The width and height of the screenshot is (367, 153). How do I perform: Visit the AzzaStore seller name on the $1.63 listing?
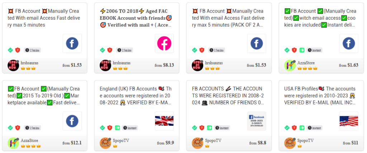pyautogui.click(x=306, y=63)
